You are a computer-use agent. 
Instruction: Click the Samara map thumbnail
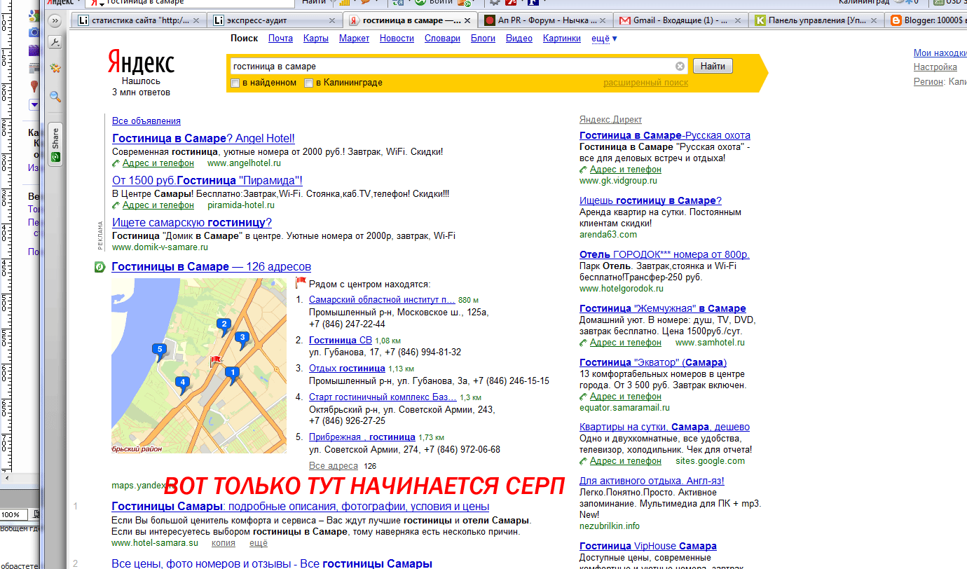(x=199, y=365)
